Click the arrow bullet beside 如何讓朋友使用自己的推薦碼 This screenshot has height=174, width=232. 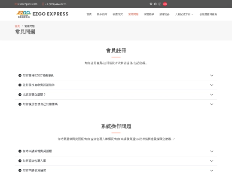coord(20,104)
